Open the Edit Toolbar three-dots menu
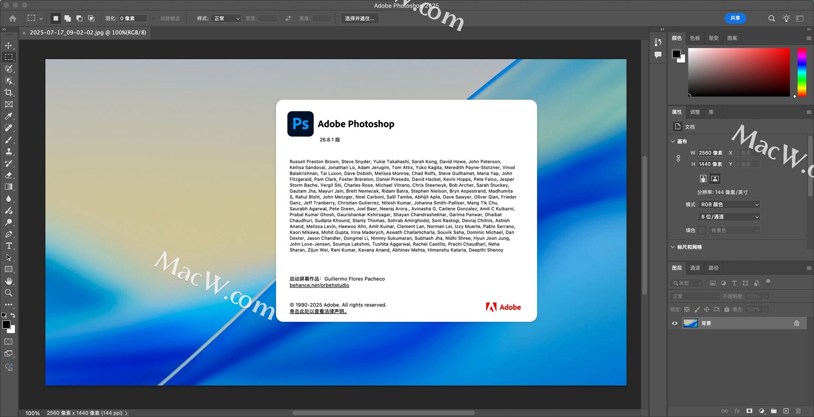814x417 pixels. click(8, 305)
